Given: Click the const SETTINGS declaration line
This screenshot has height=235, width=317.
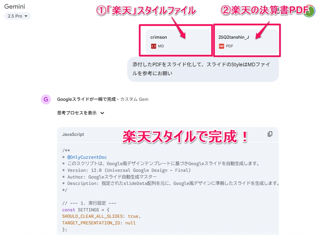Looking at the screenshot, I should tap(86, 210).
